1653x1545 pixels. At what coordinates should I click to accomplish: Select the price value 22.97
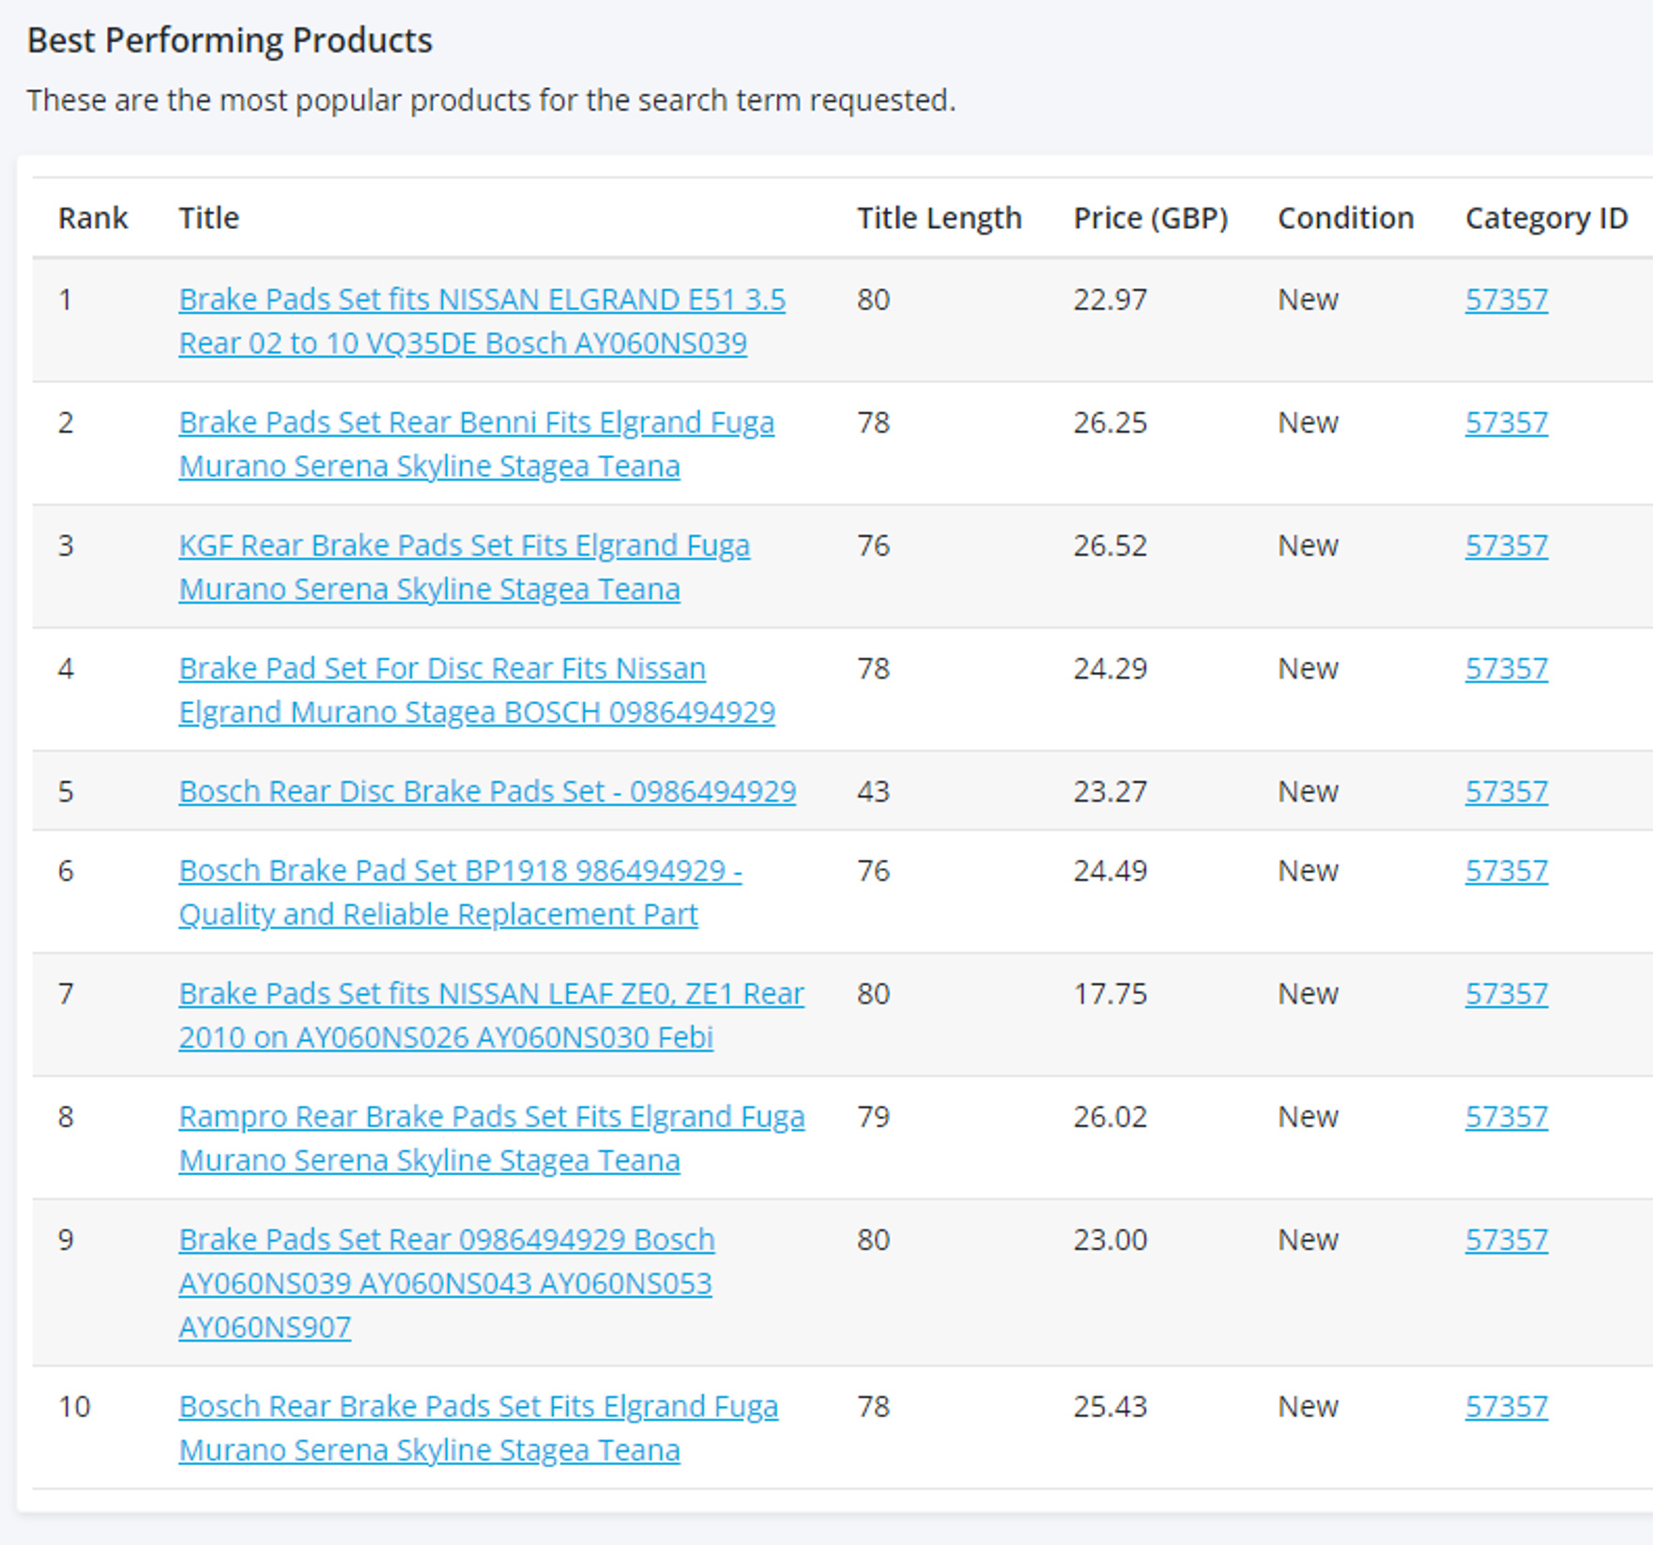[1110, 299]
